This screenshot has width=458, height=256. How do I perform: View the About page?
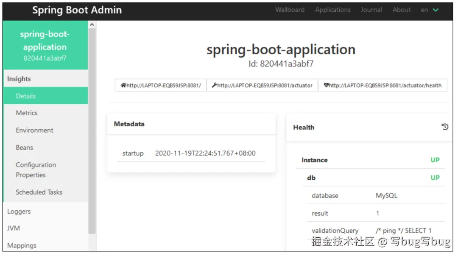(401, 10)
